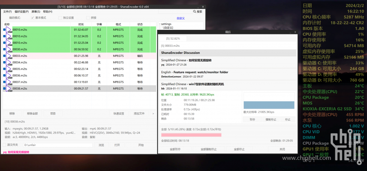The image size is (367, 171).
Task: Click the file icon of 00034.m2ts
Action: (x=9, y=62)
